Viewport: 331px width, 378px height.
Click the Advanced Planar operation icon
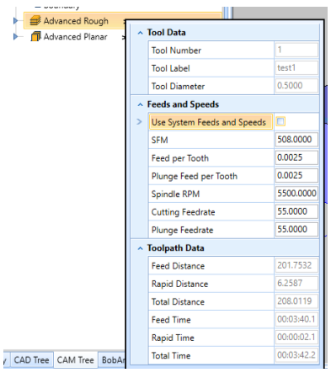[35, 36]
